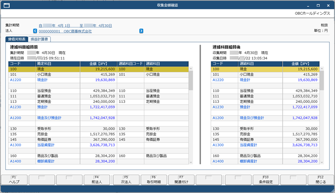Viewport: 335px width, 193px height.
Task: Click the F12 閉じる button
Action: [321, 180]
